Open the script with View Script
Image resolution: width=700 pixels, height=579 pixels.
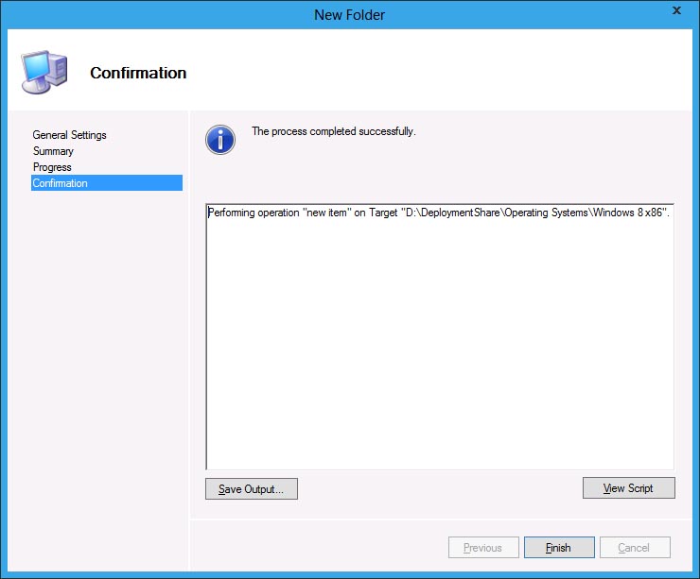628,488
